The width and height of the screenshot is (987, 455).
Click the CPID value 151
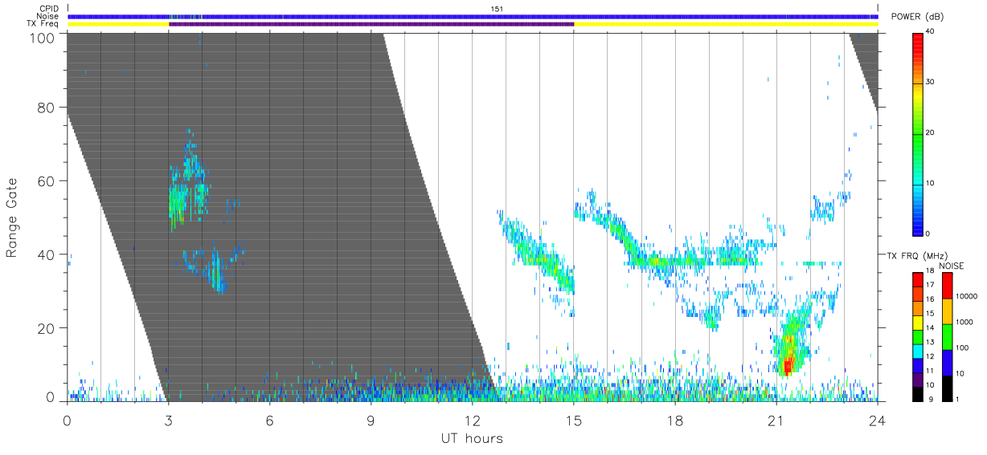(496, 9)
